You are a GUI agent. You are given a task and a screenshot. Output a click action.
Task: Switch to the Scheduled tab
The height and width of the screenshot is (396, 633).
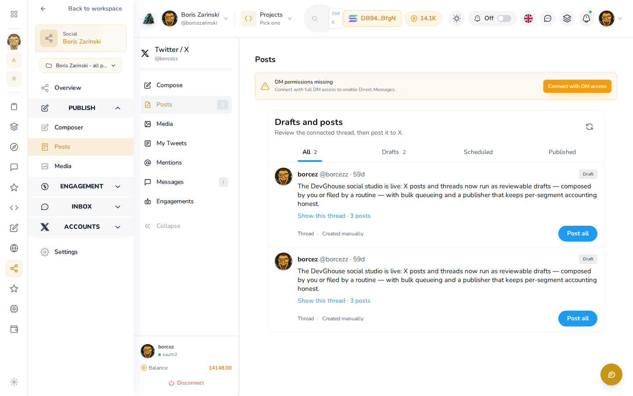click(478, 152)
